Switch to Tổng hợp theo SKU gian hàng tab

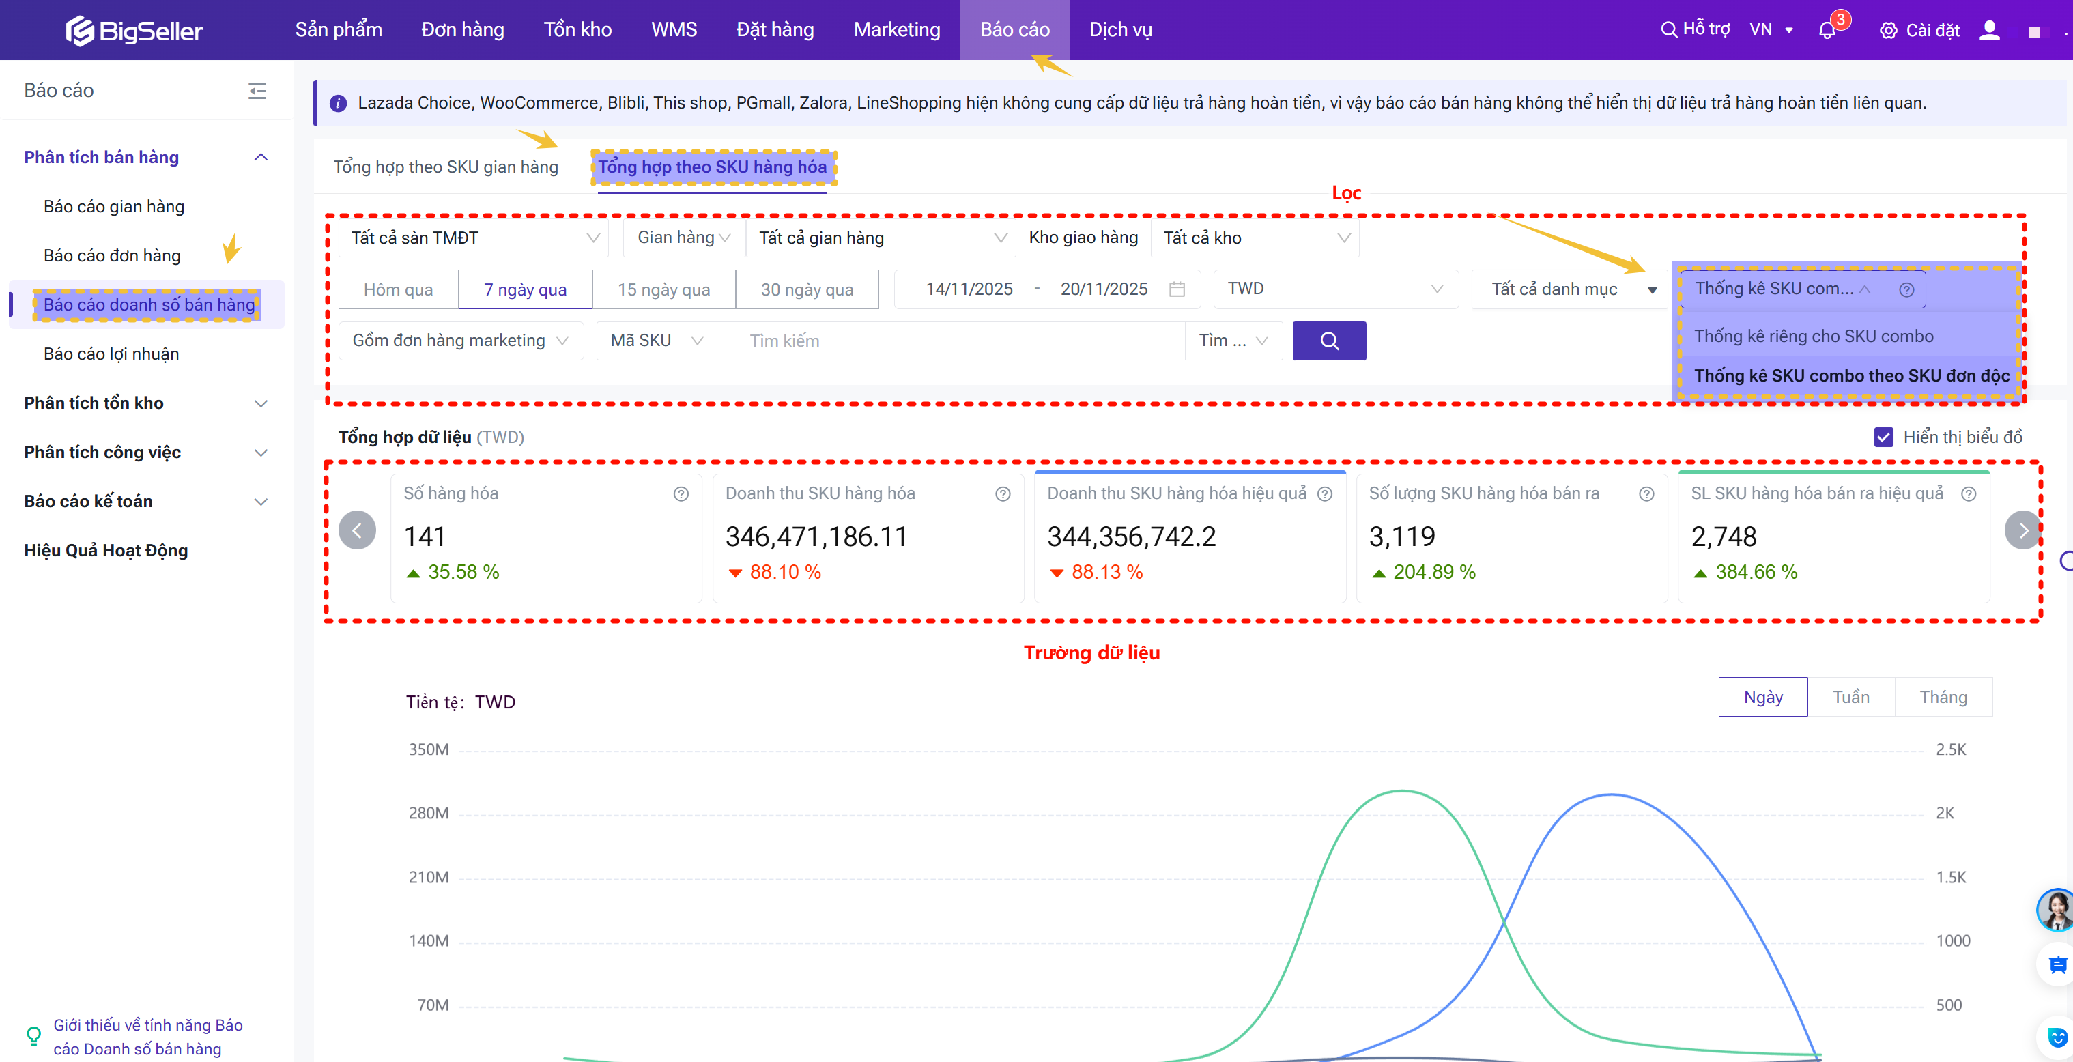(x=445, y=167)
